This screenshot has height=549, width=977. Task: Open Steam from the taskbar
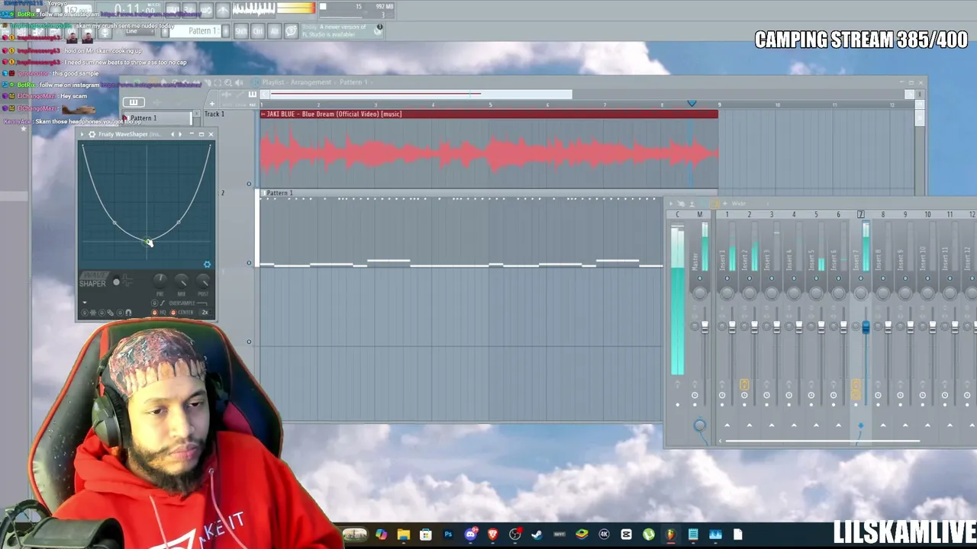click(537, 535)
